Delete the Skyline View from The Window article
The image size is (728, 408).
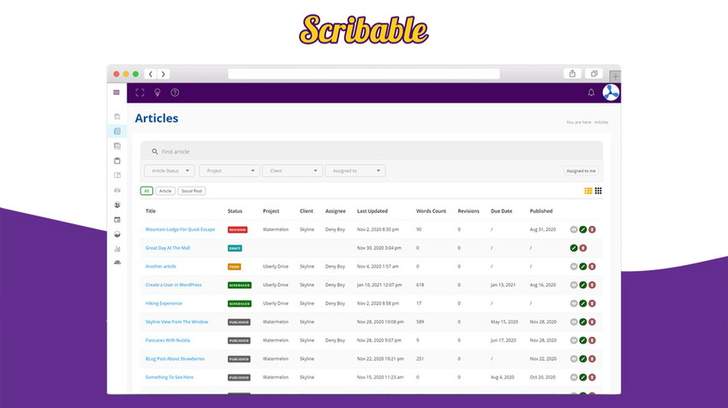tap(592, 322)
